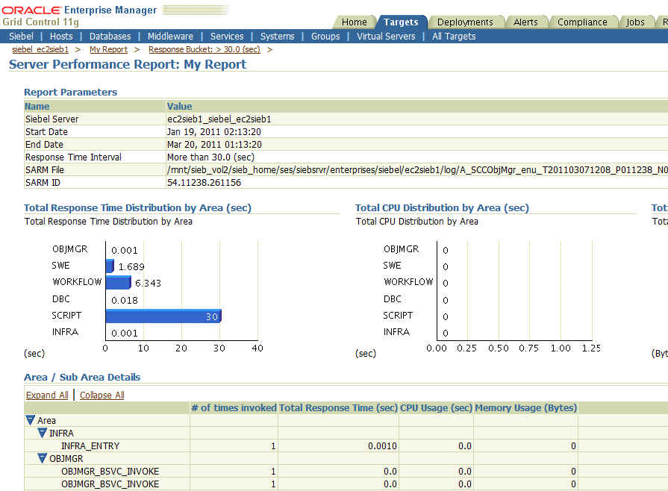Select the Targets tab

coord(401,22)
